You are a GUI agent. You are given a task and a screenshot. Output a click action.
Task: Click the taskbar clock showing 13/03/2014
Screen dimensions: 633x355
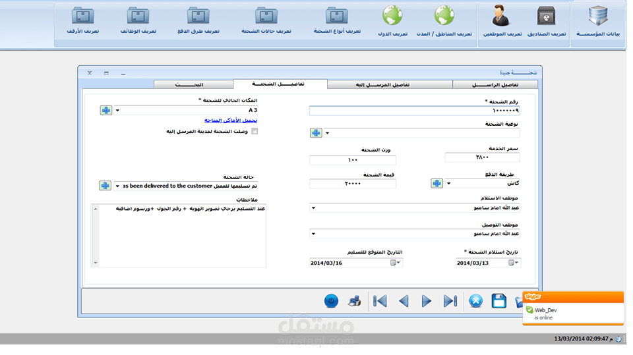[583, 339]
